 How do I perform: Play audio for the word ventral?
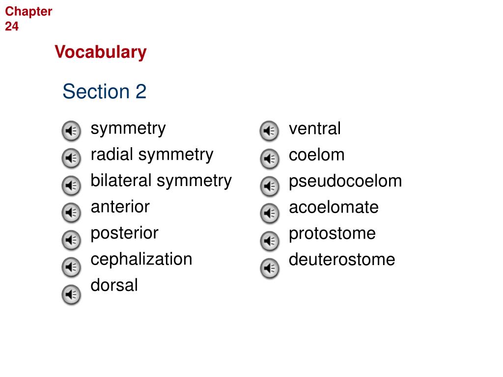tap(269, 131)
